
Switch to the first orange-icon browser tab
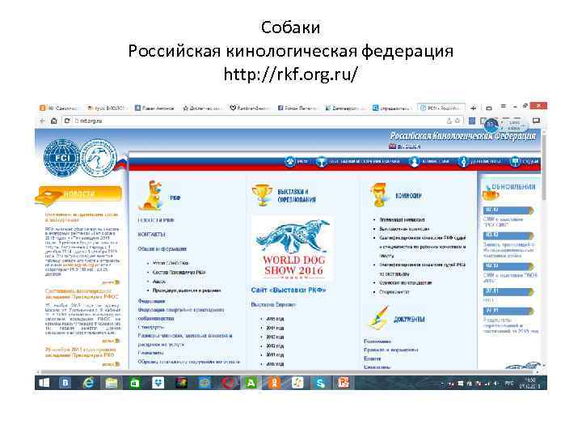[58, 108]
